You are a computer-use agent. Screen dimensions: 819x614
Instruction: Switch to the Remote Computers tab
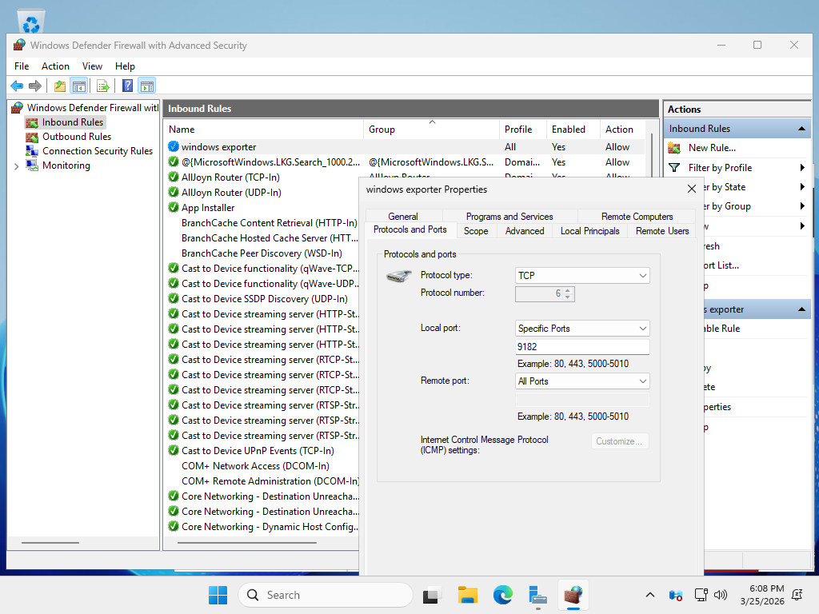click(637, 216)
